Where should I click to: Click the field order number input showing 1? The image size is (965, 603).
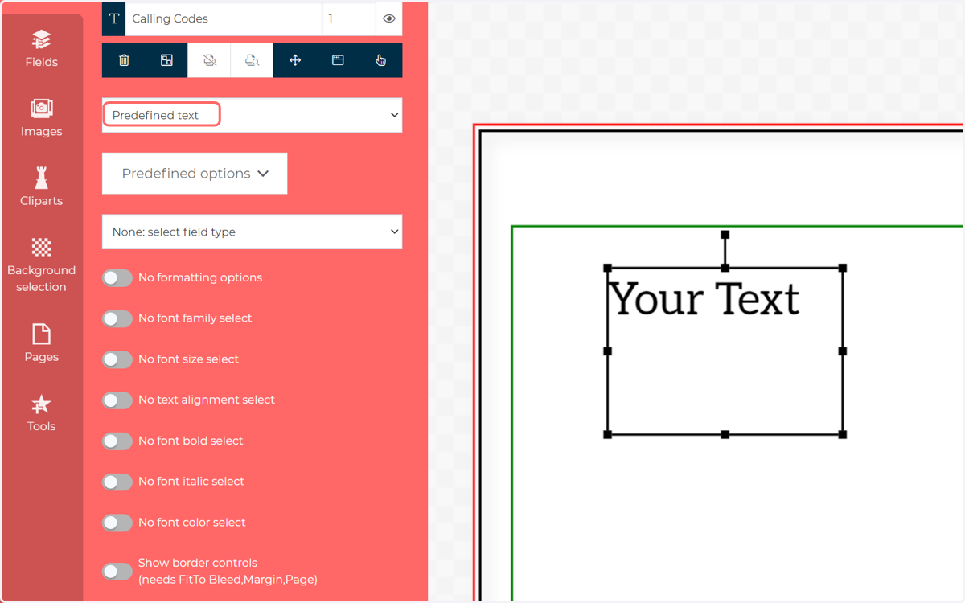pyautogui.click(x=349, y=18)
